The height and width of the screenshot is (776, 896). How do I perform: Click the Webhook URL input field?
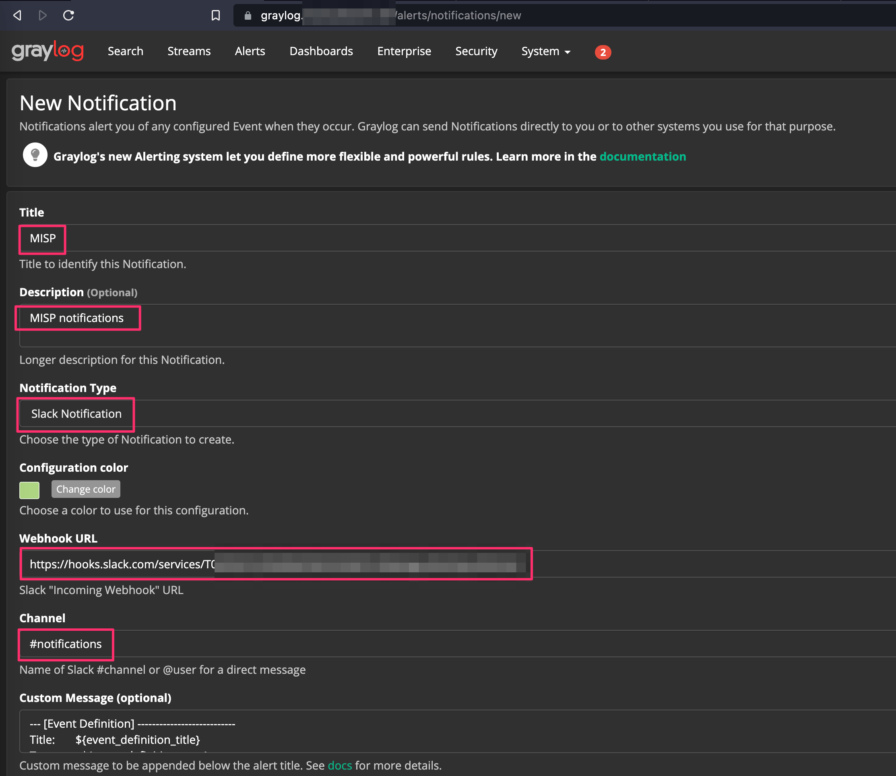275,564
